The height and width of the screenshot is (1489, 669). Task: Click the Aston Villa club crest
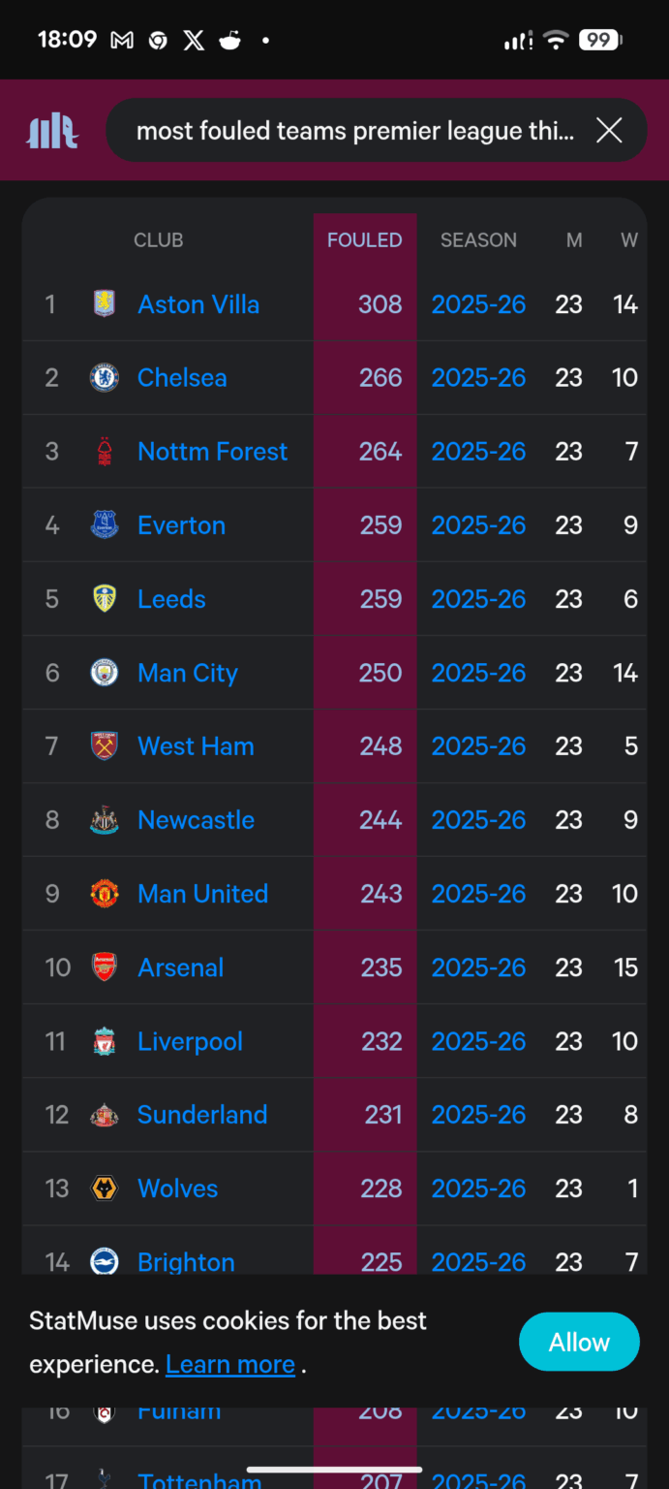pyautogui.click(x=103, y=303)
